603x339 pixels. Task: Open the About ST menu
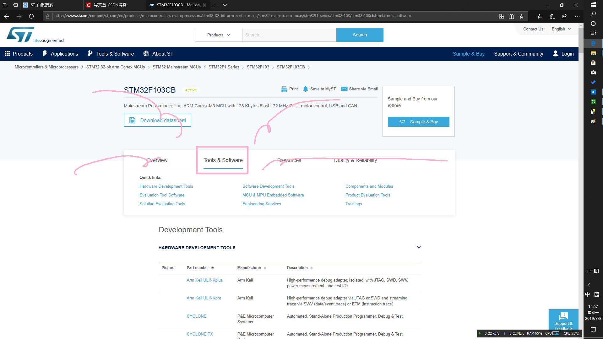coord(158,54)
